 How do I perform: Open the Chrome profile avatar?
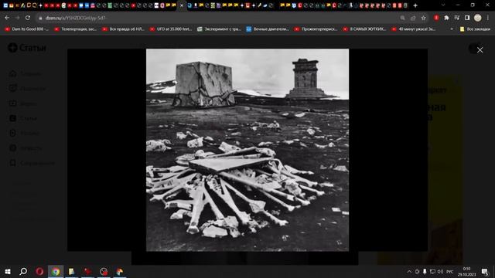tap(478, 18)
